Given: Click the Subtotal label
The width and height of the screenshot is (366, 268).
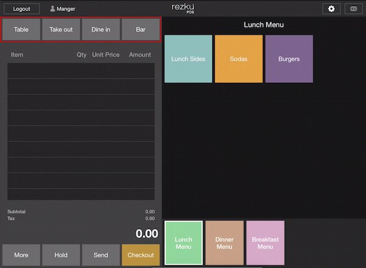Looking at the screenshot, I should coord(16,211).
